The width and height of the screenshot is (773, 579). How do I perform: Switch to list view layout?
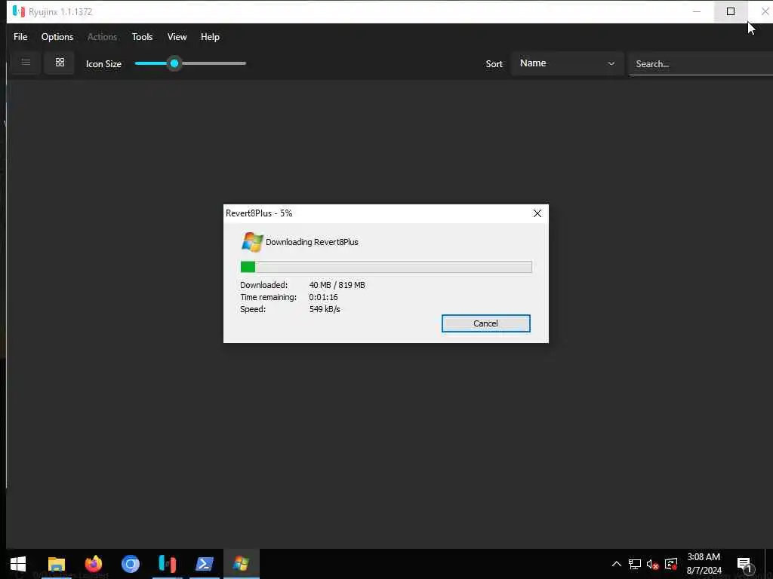[x=26, y=63]
